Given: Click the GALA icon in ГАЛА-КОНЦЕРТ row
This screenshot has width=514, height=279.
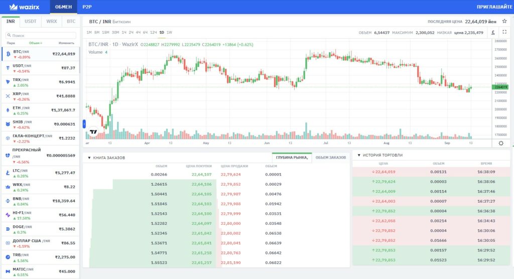Looking at the screenshot, I should 8,138.
